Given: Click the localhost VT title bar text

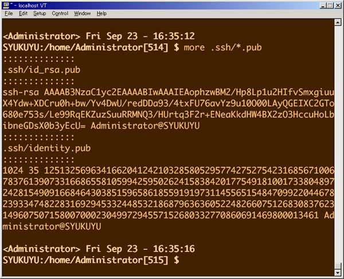Looking at the screenshot, I should 36,5.
